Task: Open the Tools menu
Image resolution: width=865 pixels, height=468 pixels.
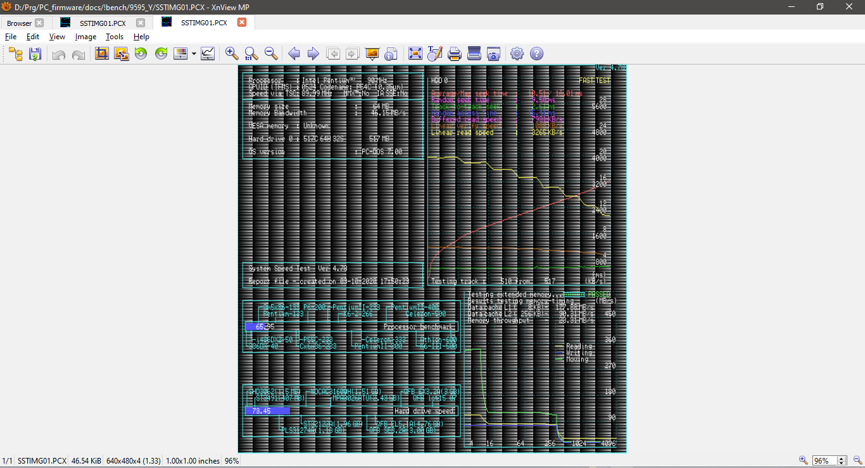Action: [x=115, y=37]
